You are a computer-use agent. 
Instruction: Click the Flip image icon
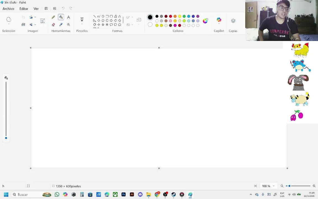point(31,25)
